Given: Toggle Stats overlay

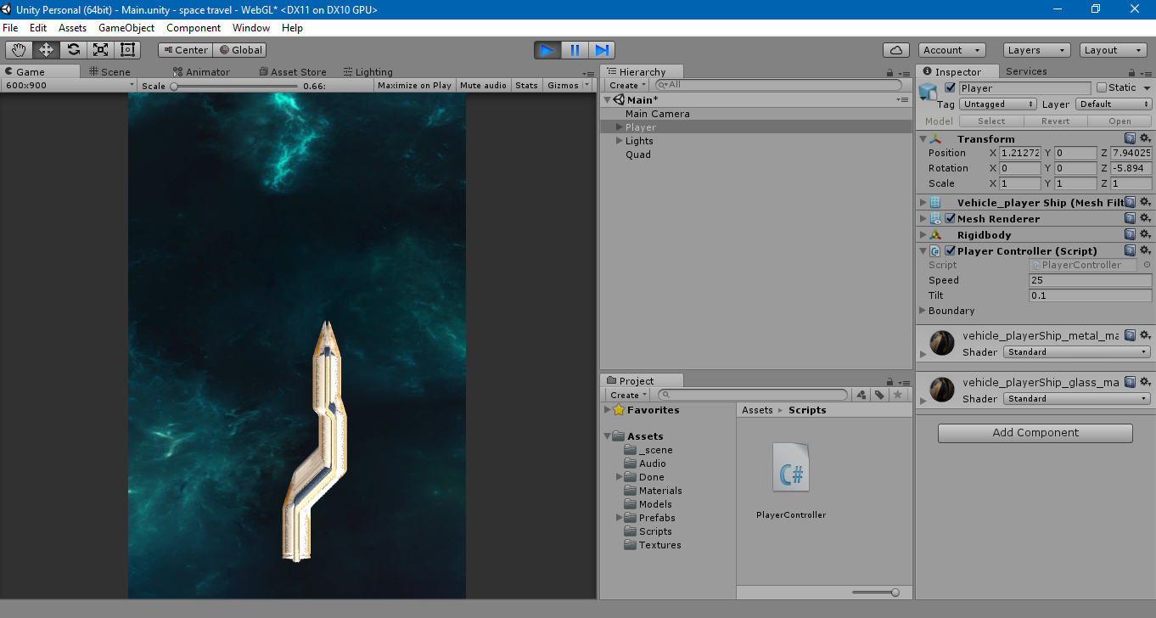Looking at the screenshot, I should pyautogui.click(x=526, y=85).
